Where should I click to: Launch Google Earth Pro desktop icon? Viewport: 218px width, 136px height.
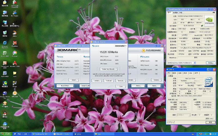coord(5,93)
